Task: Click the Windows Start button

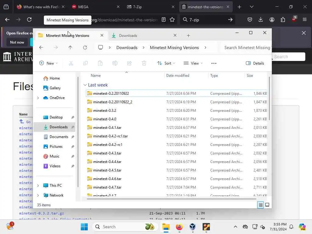Action: coord(84,227)
